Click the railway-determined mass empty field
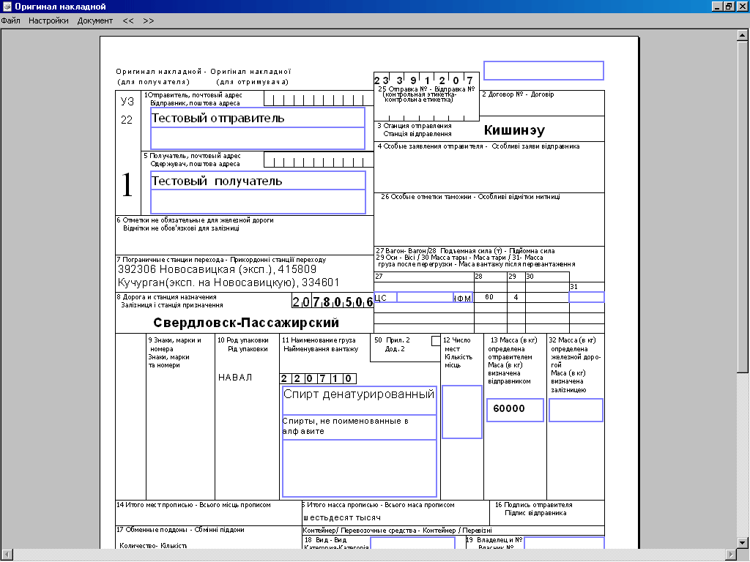This screenshot has width=750, height=562. (576, 410)
